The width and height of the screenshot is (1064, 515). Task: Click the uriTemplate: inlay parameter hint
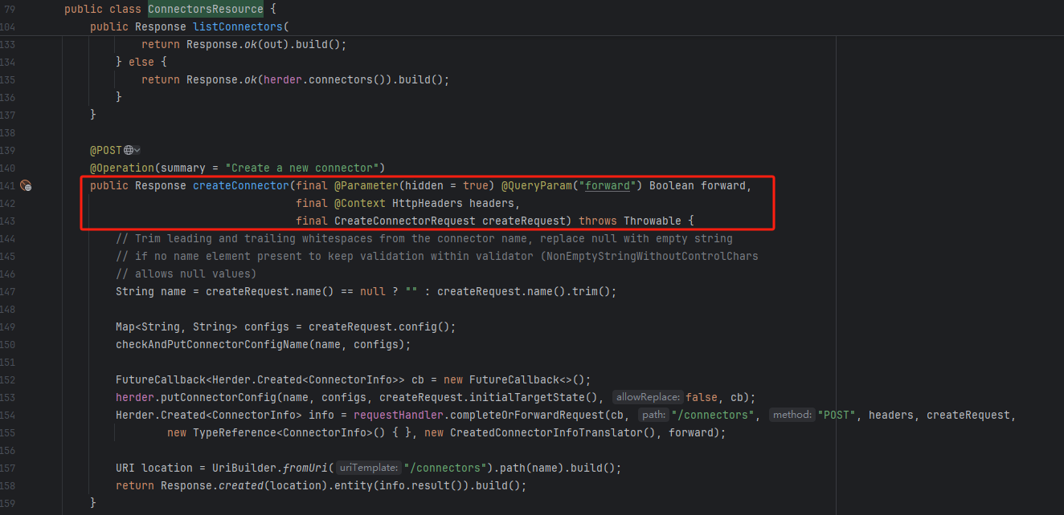(x=368, y=468)
